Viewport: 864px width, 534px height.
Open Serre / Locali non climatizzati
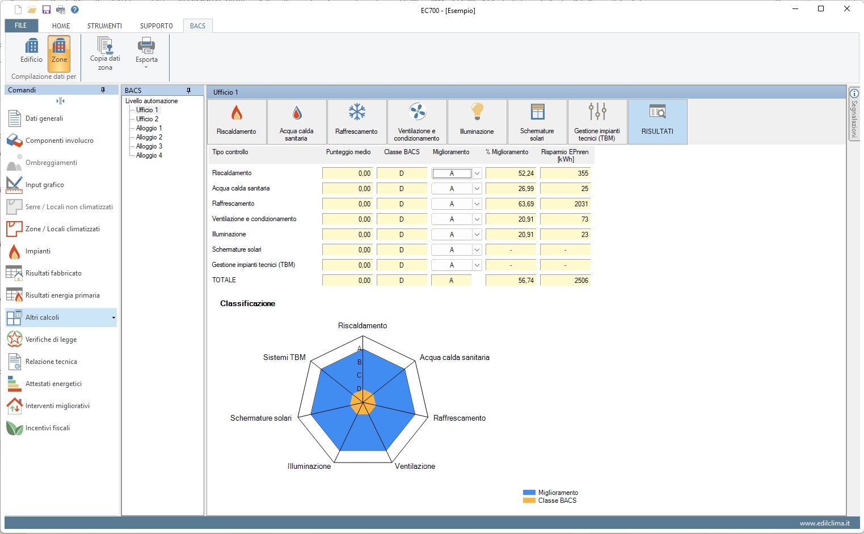[61, 207]
